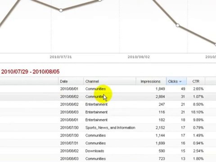Click the 1,699 impressions value
216x162 pixels.
pyautogui.click(x=160, y=143)
